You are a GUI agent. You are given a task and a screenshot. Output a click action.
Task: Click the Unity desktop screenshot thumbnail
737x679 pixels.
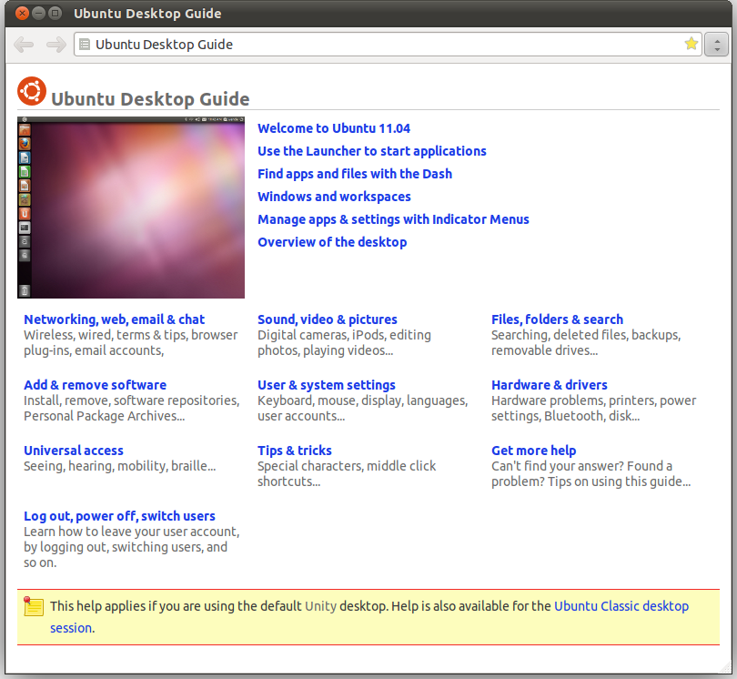point(131,208)
